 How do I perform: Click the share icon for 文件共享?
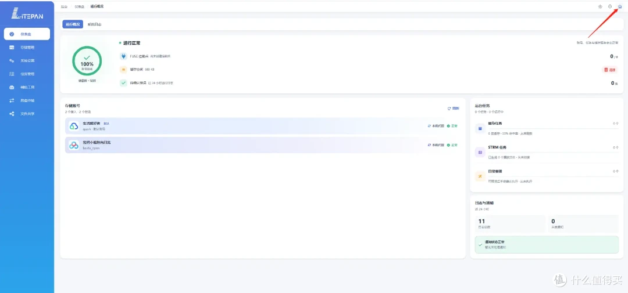click(x=12, y=114)
